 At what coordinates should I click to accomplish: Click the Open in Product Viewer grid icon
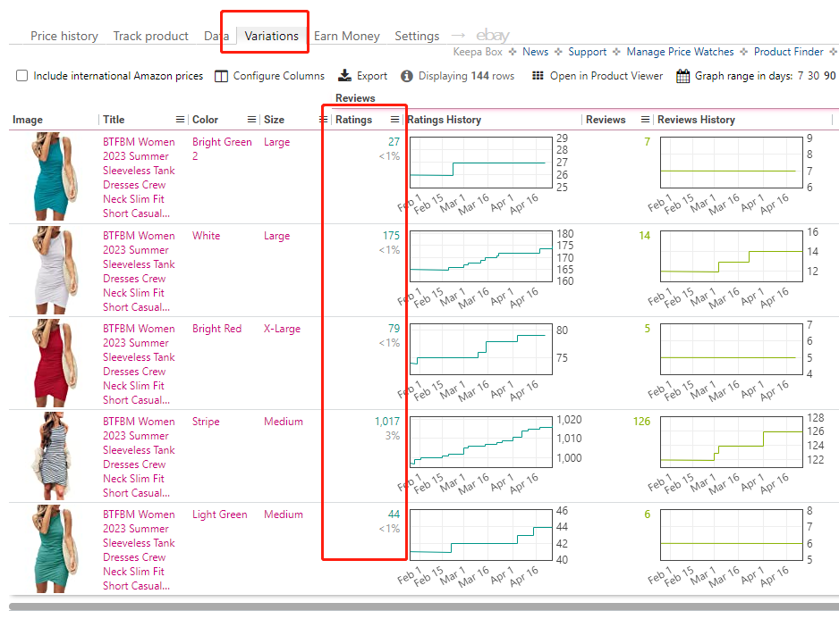point(538,76)
